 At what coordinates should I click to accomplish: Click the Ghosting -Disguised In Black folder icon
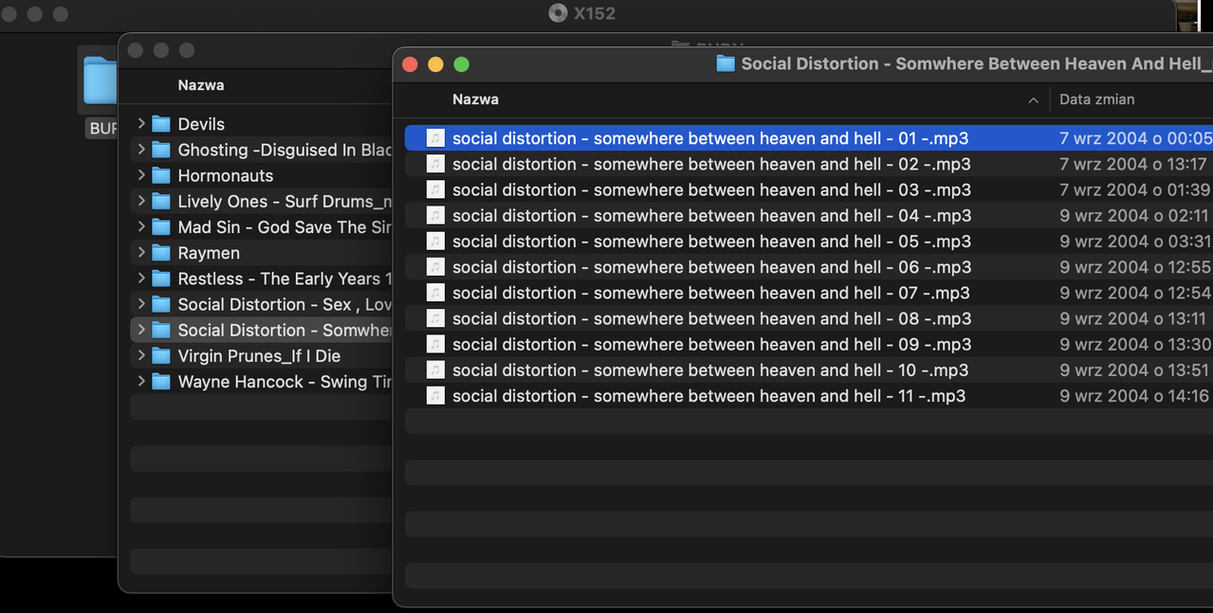point(161,150)
